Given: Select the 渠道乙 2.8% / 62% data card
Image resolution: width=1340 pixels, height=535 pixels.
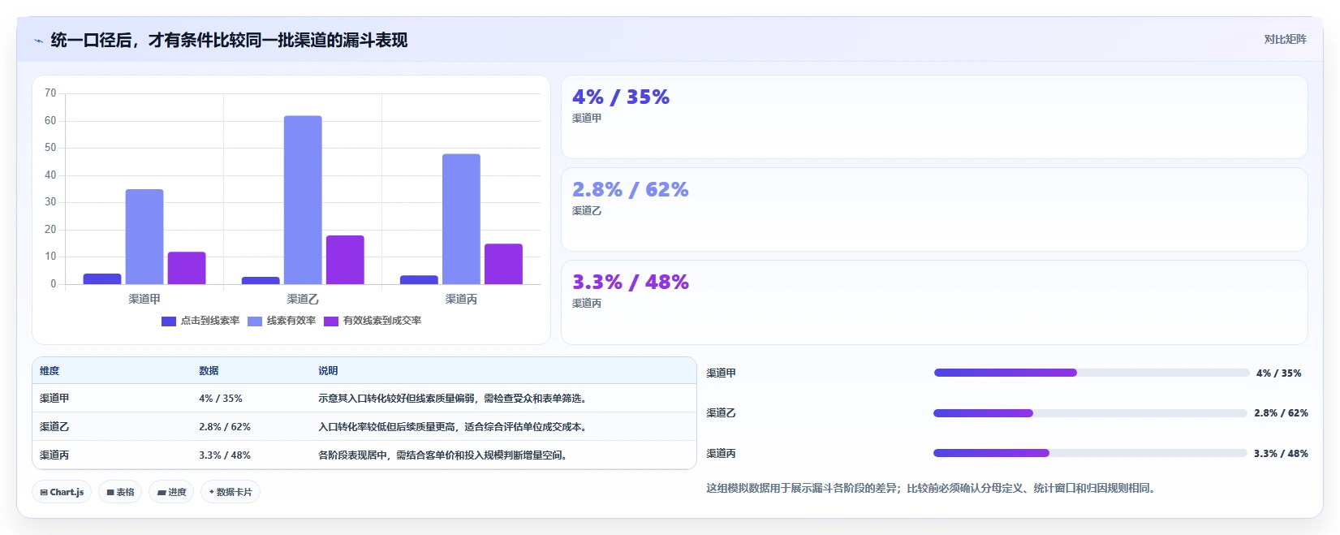Looking at the screenshot, I should (x=934, y=209).
